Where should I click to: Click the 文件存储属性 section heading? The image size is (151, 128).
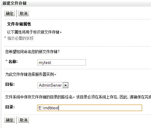point(19,24)
